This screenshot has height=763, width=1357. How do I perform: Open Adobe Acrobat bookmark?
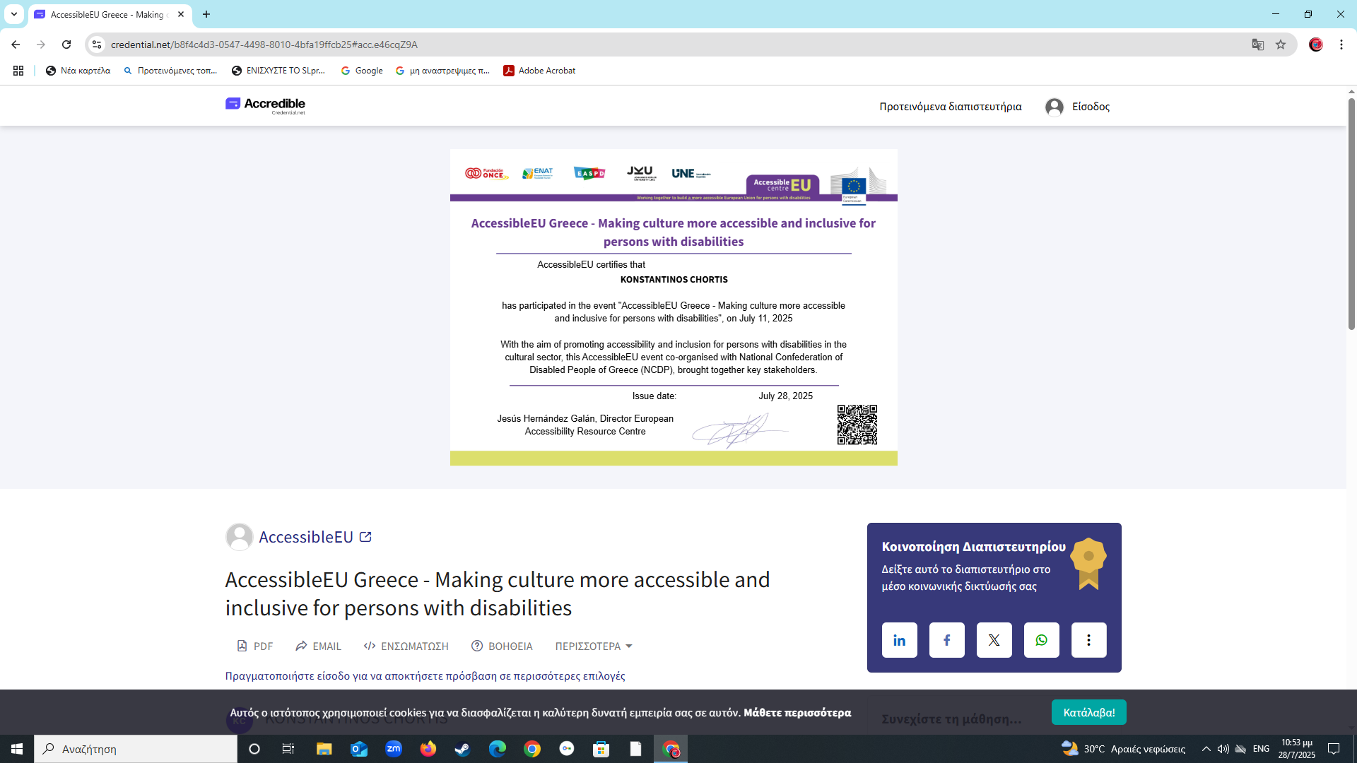pyautogui.click(x=539, y=71)
